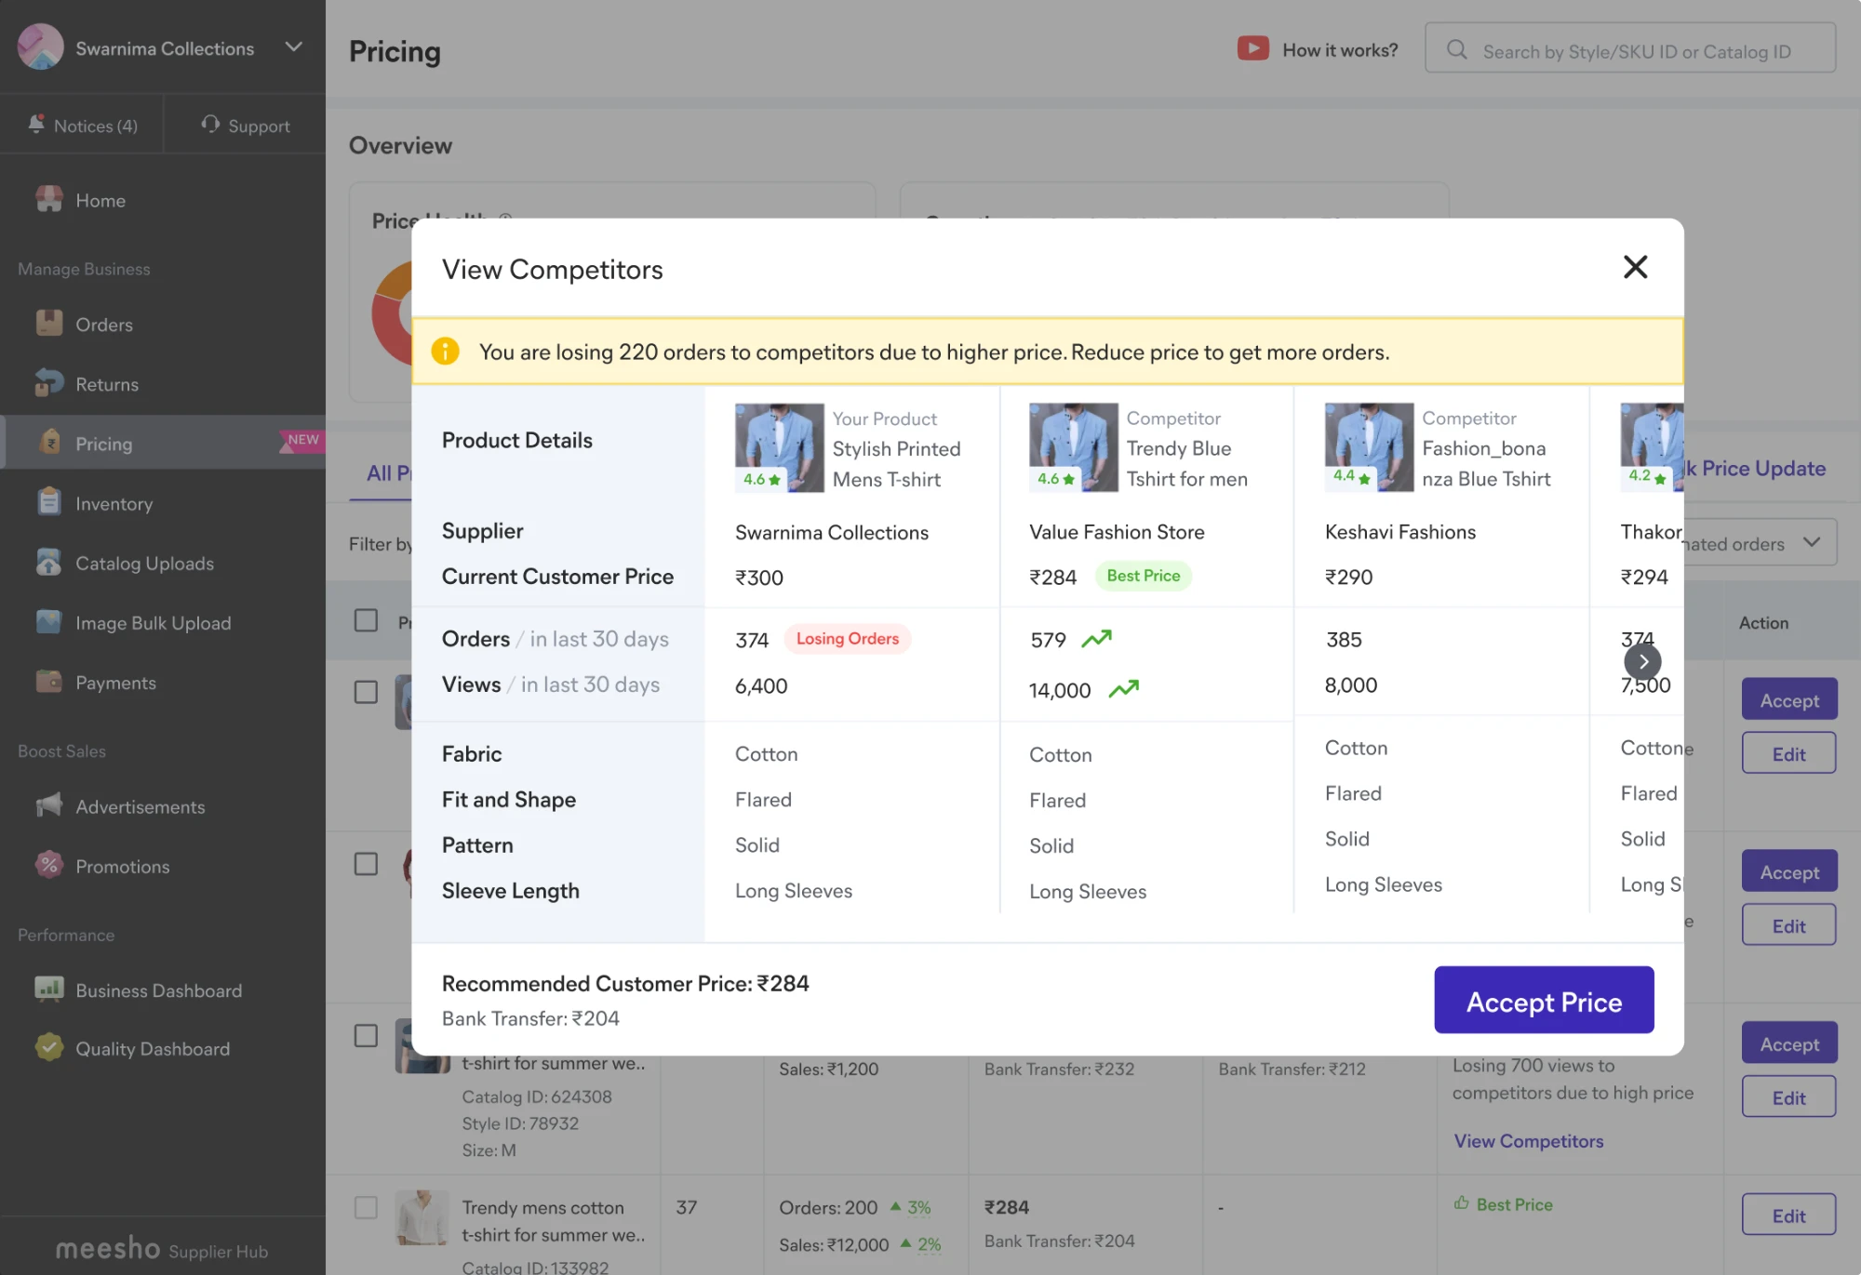
Task: Open Promotions percent icon
Action: pyautogui.click(x=48, y=865)
